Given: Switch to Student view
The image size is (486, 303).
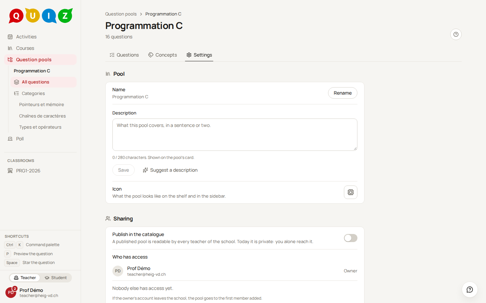Looking at the screenshot, I should click(56, 278).
